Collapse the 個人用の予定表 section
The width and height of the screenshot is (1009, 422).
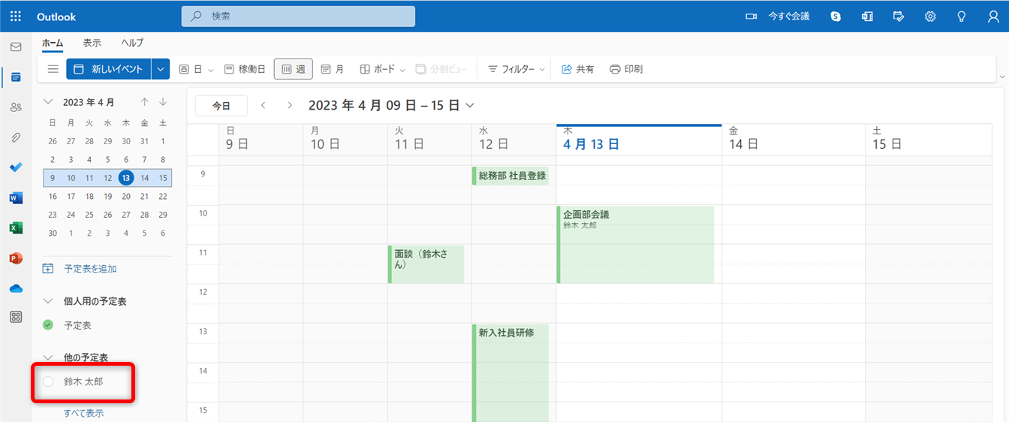coord(48,301)
